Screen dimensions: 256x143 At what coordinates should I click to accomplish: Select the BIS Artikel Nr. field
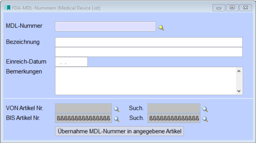(83, 118)
